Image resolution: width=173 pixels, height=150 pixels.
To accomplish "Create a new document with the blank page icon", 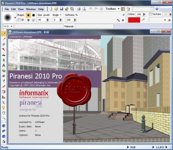I will click(x=51, y=9).
